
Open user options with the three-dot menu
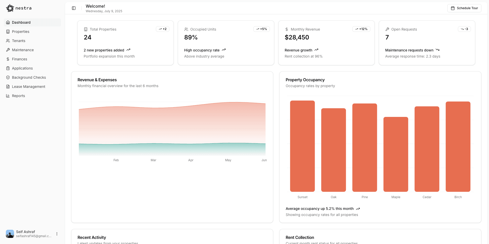point(57,234)
